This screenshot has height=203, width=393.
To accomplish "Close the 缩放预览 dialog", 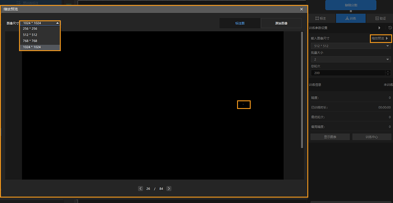I will coord(301,9).
